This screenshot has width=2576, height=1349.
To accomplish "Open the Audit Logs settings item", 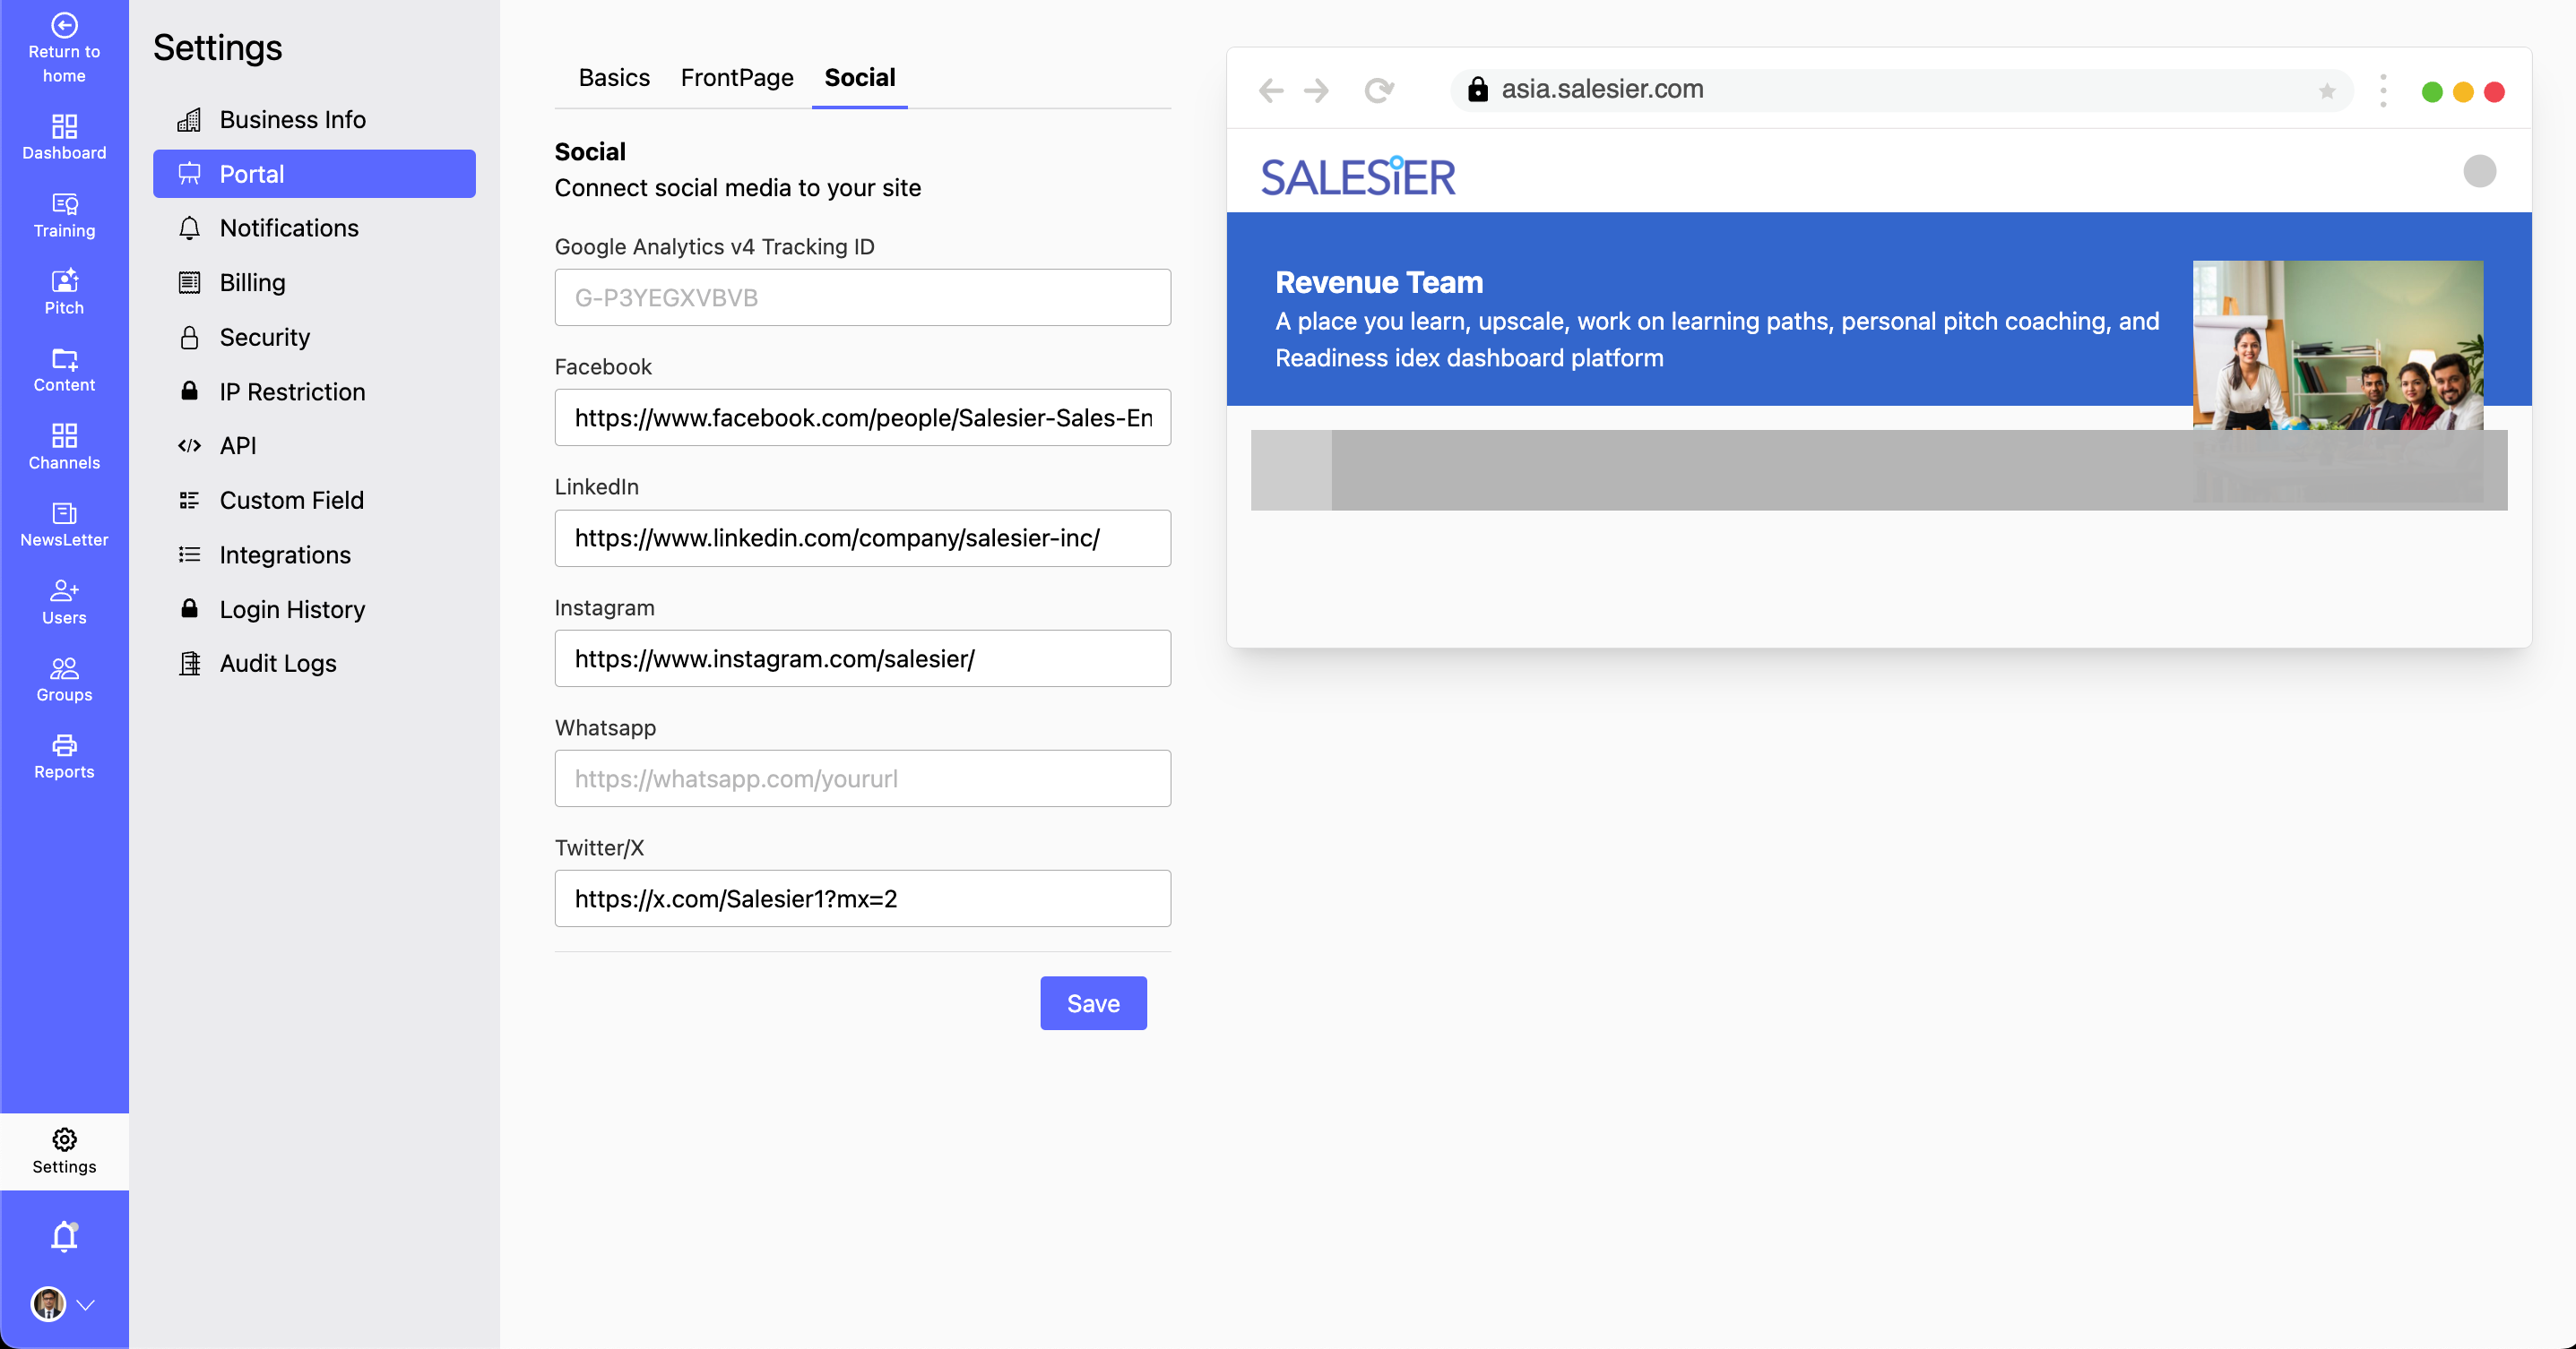I will tap(277, 664).
